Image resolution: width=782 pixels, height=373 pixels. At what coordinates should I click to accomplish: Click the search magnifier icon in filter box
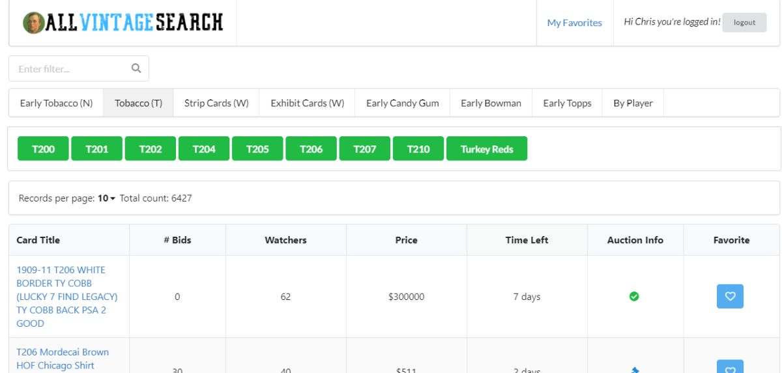(136, 68)
